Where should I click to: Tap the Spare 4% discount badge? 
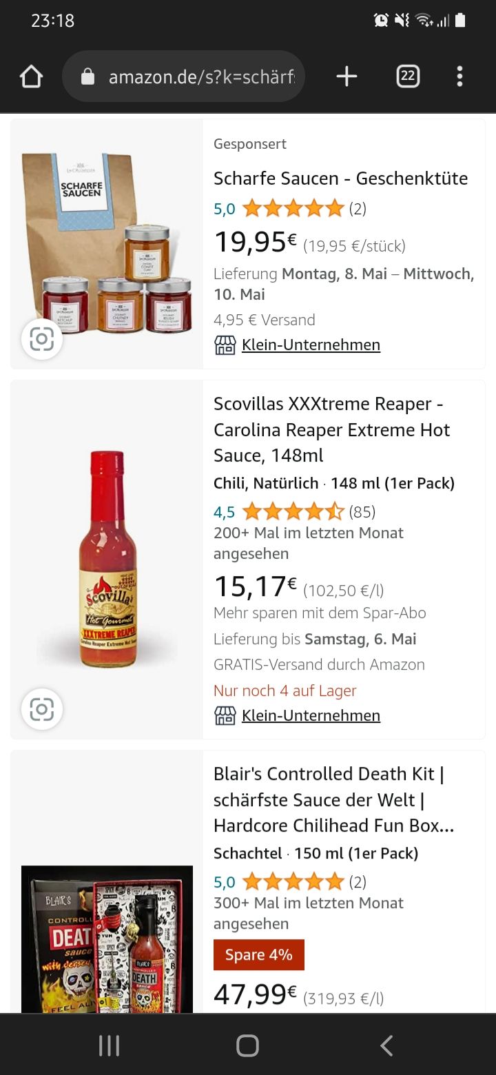click(x=259, y=955)
